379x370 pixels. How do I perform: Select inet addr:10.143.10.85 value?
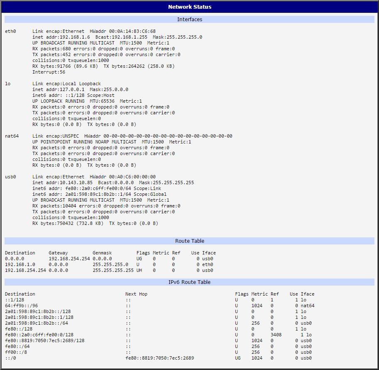click(62, 183)
